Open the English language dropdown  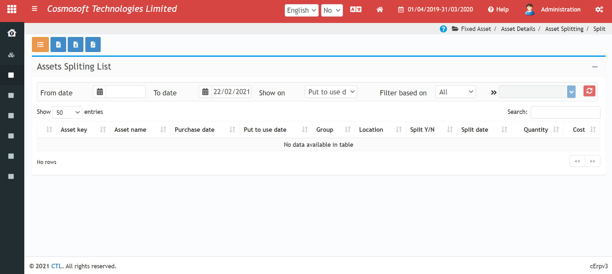[301, 10]
